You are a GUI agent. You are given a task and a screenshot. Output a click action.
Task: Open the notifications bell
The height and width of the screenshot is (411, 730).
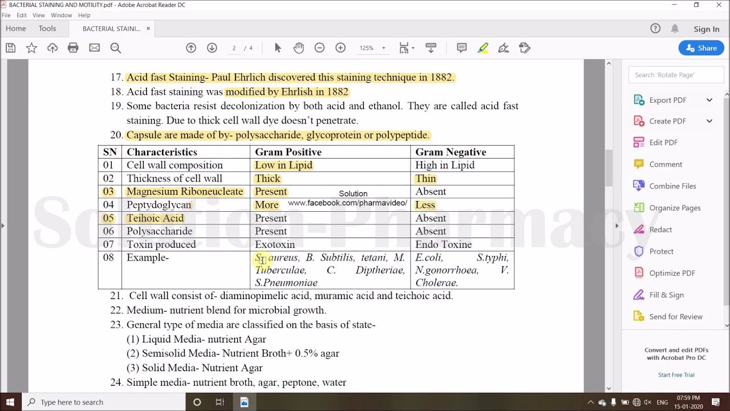coord(675,29)
